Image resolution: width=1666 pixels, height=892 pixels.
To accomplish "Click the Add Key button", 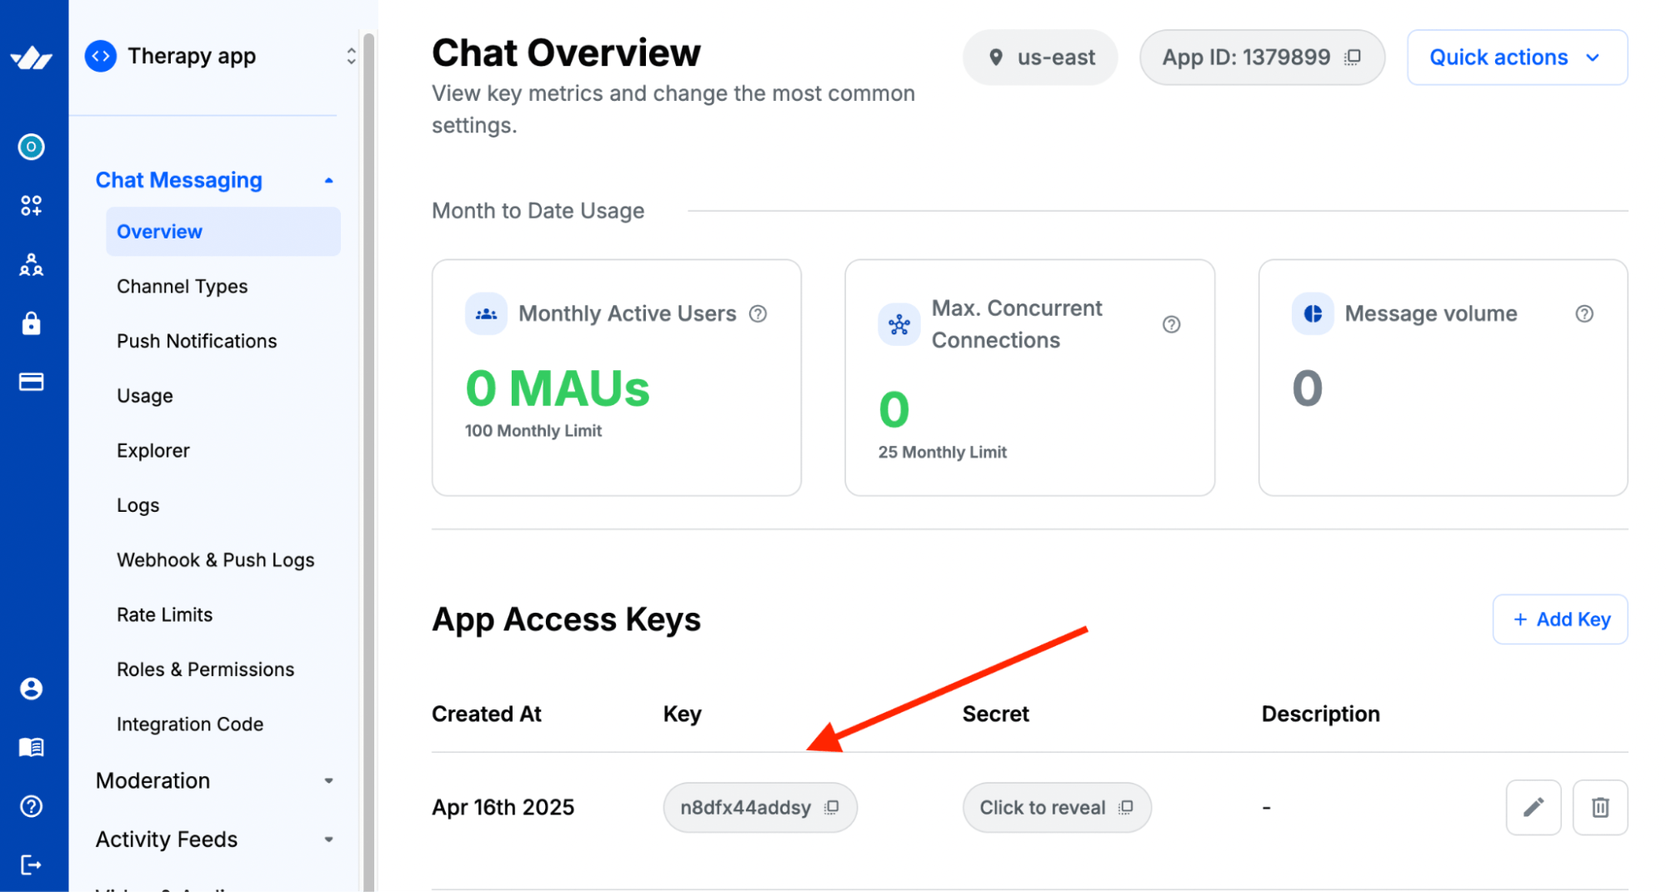I will 1559,619.
